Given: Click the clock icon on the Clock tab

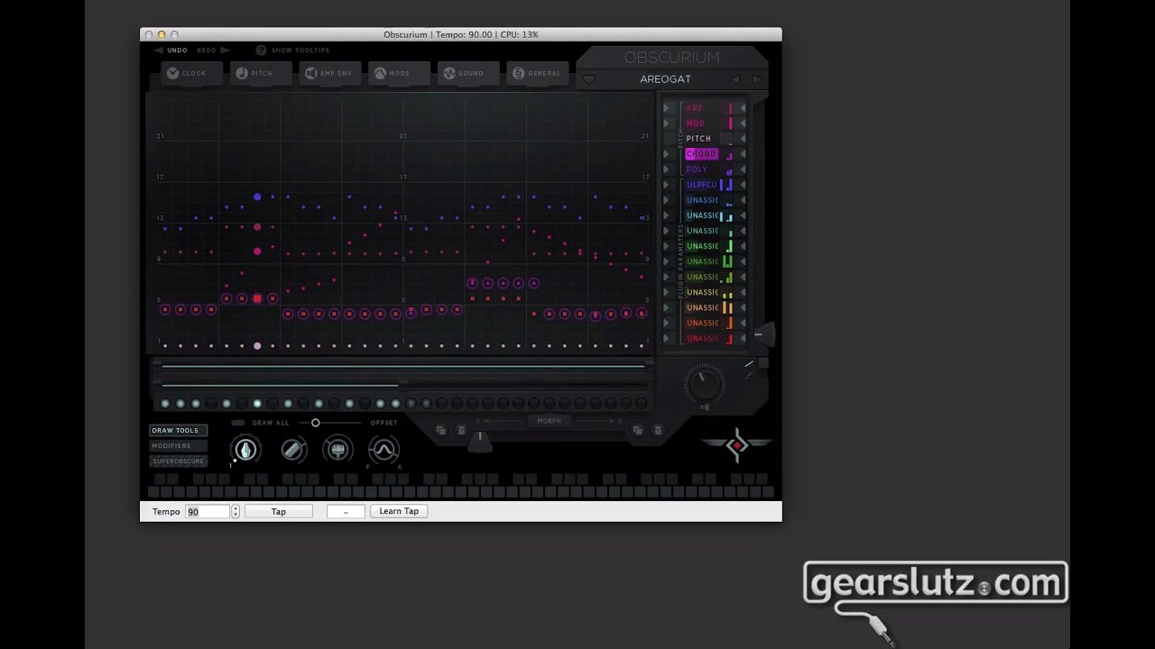Looking at the screenshot, I should [173, 73].
